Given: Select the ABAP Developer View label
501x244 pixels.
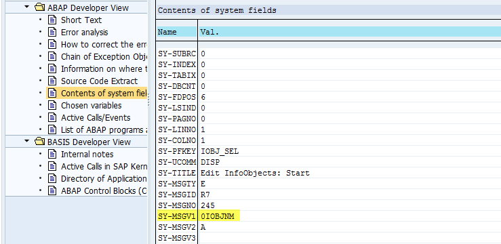Looking at the screenshot, I should 88,7.
